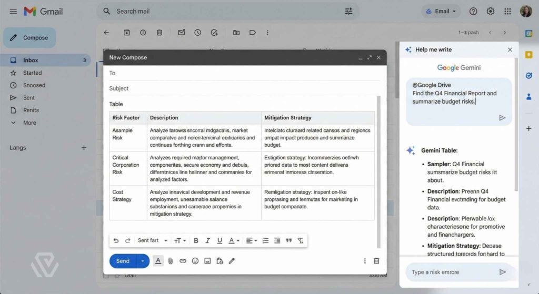Go back to the inbox list arrow

click(106, 33)
